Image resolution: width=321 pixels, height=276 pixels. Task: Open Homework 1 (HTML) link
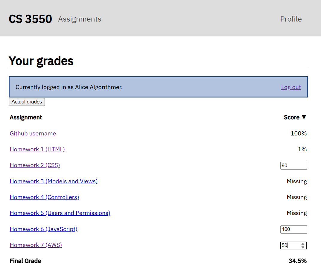[x=37, y=149]
